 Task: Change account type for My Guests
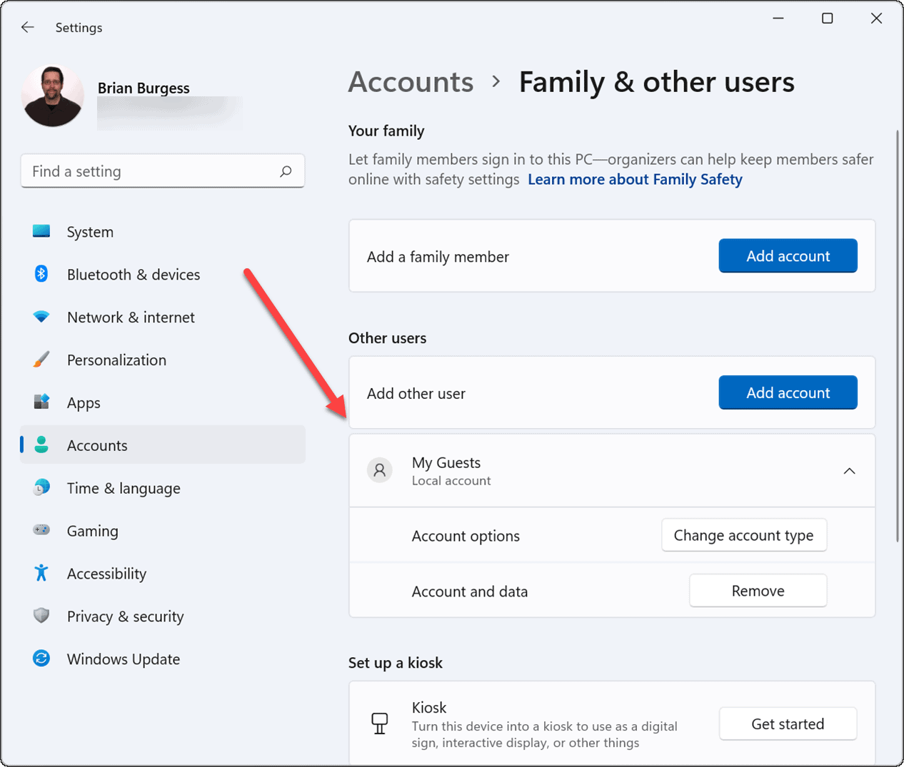[x=744, y=535]
